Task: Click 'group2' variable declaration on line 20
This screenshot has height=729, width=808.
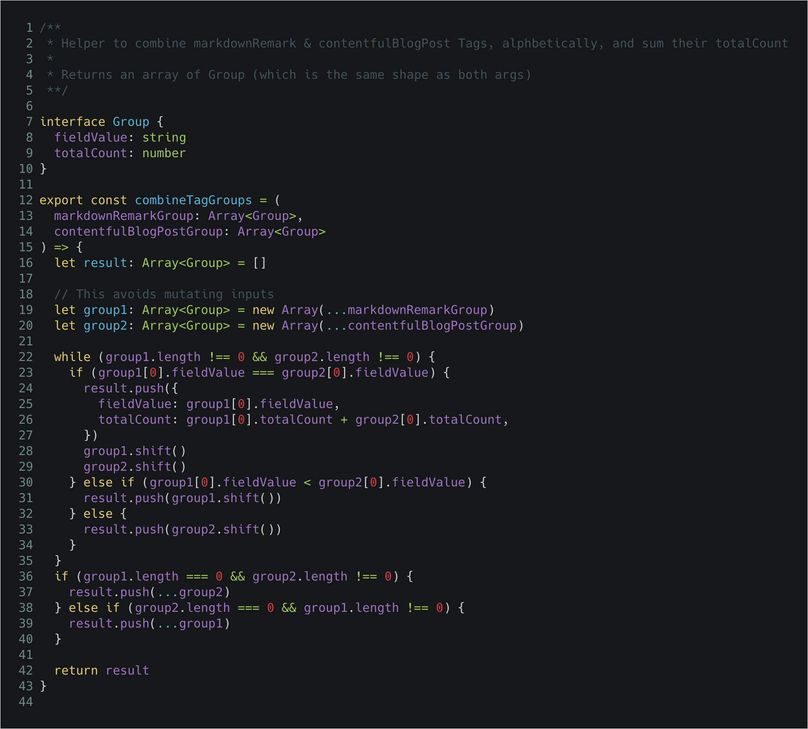Action: pyautogui.click(x=105, y=326)
